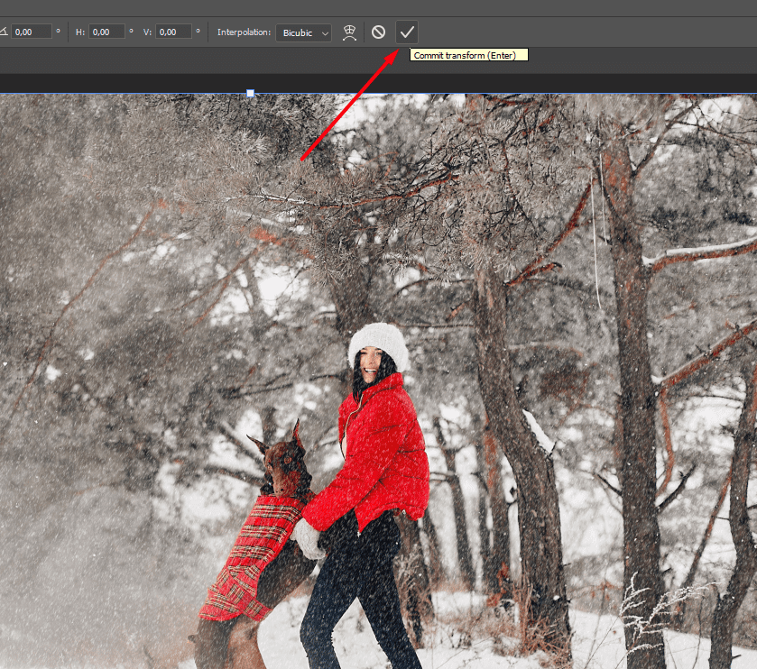Image resolution: width=757 pixels, height=669 pixels.
Task: Click the H: skew label
Action: (x=80, y=32)
